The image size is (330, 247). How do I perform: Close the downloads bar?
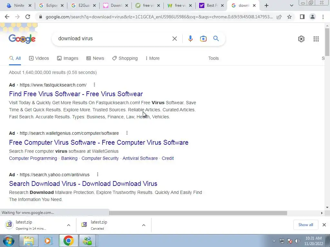324,225
